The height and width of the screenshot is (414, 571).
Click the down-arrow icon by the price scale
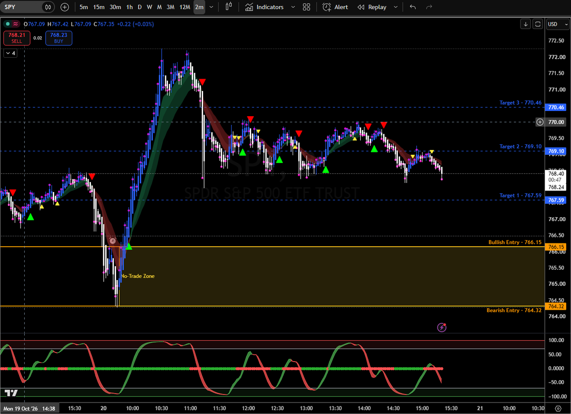pos(525,24)
